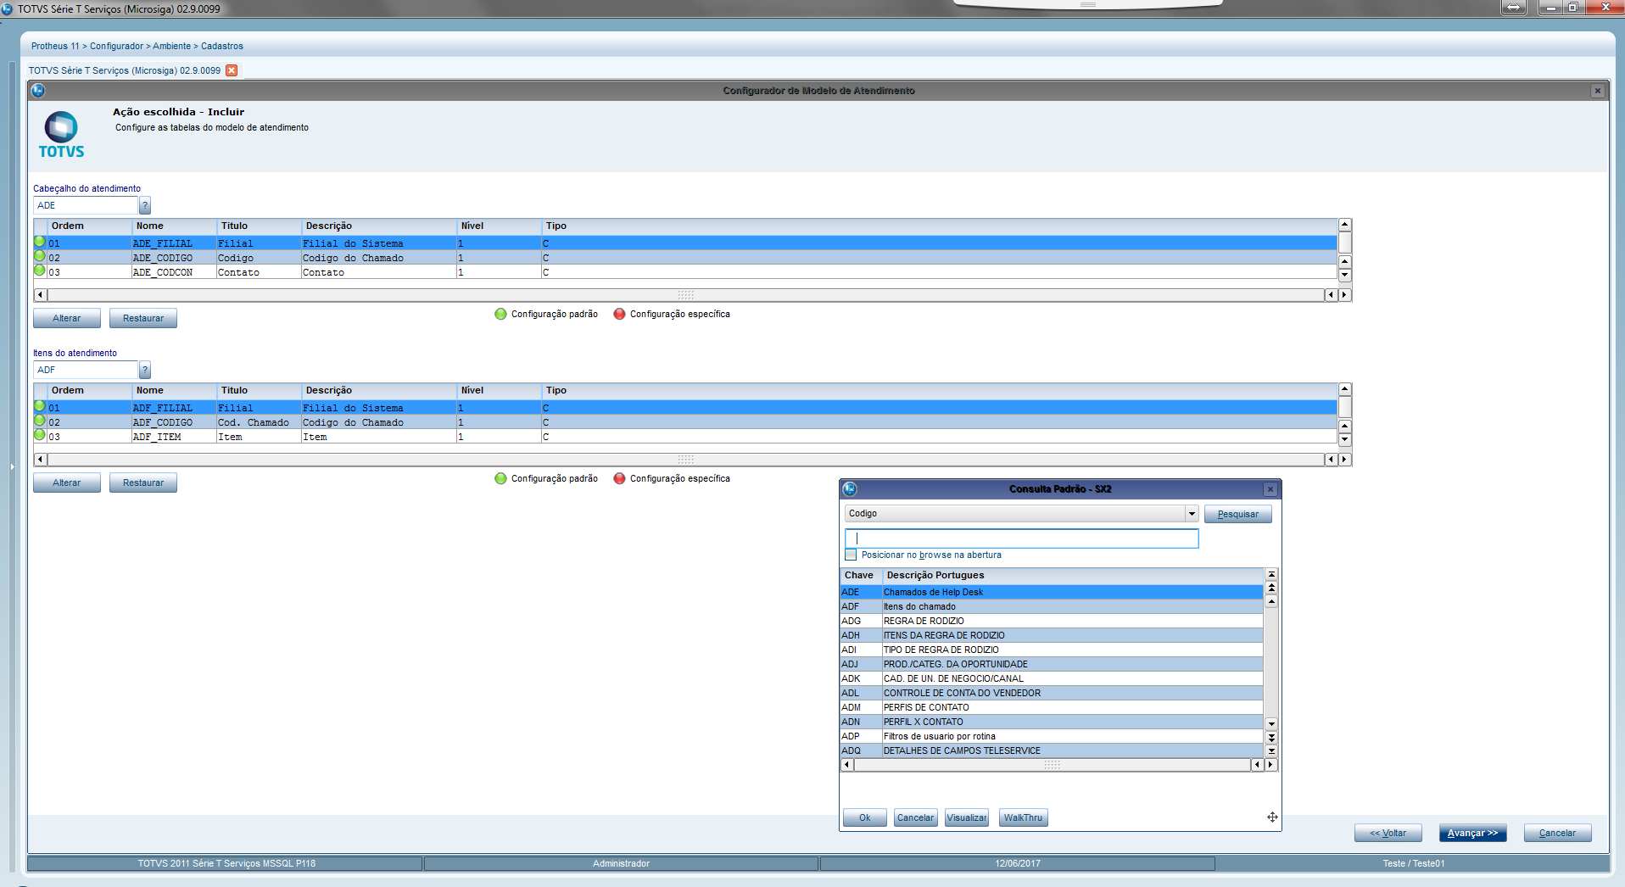Viewport: 1625px width, 887px height.
Task: Click Nome column header in Itens table
Action: (175, 391)
